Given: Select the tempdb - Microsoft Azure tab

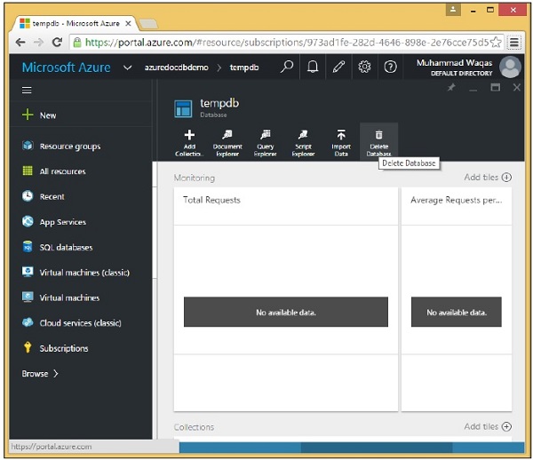Looking at the screenshot, I should [76, 23].
